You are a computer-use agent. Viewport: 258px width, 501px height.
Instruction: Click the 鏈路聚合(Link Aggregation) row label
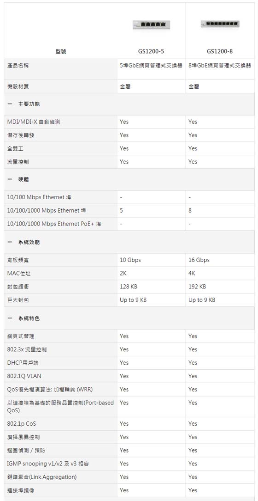42,477
